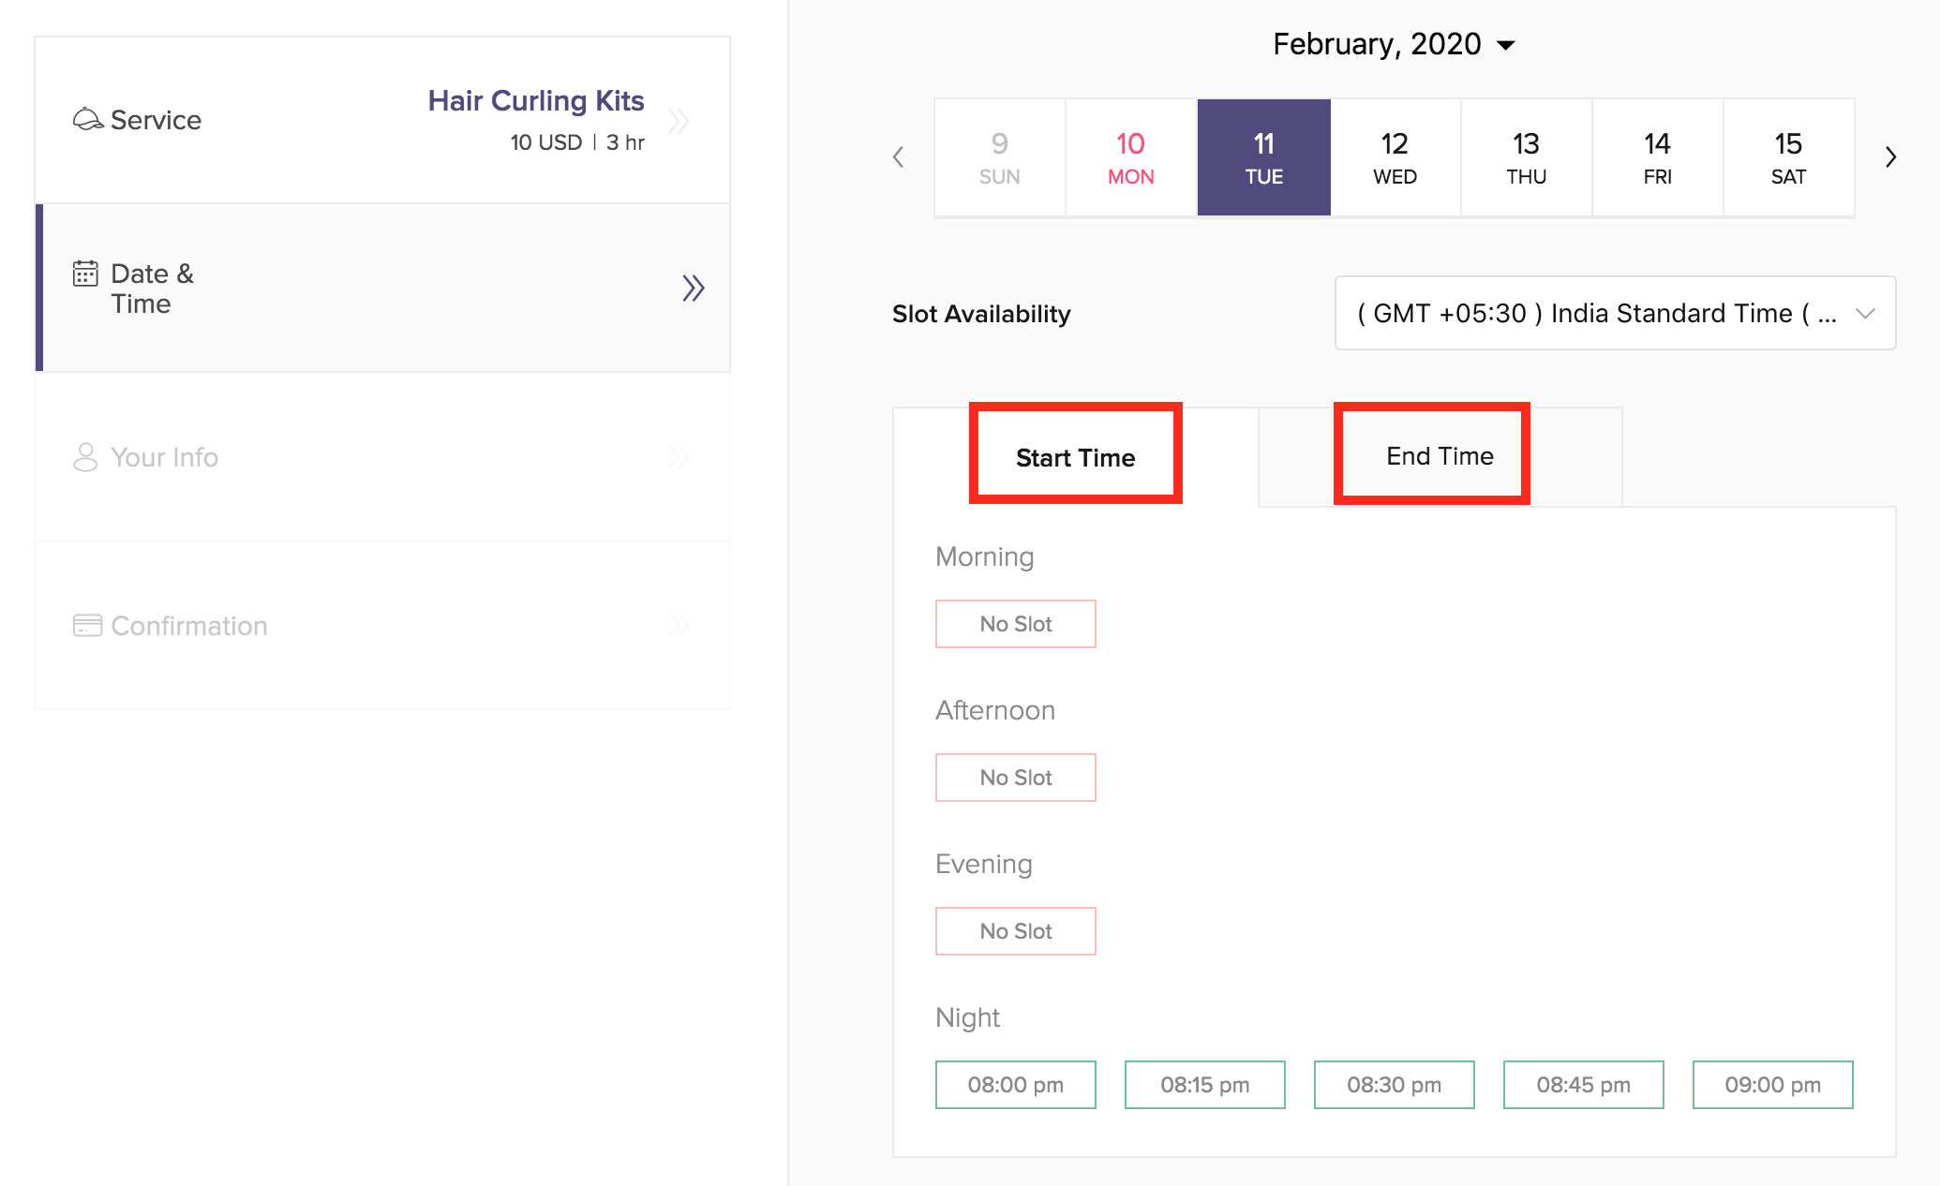Choose the 09:00 pm slot
This screenshot has width=1940, height=1186.
pos(1772,1085)
